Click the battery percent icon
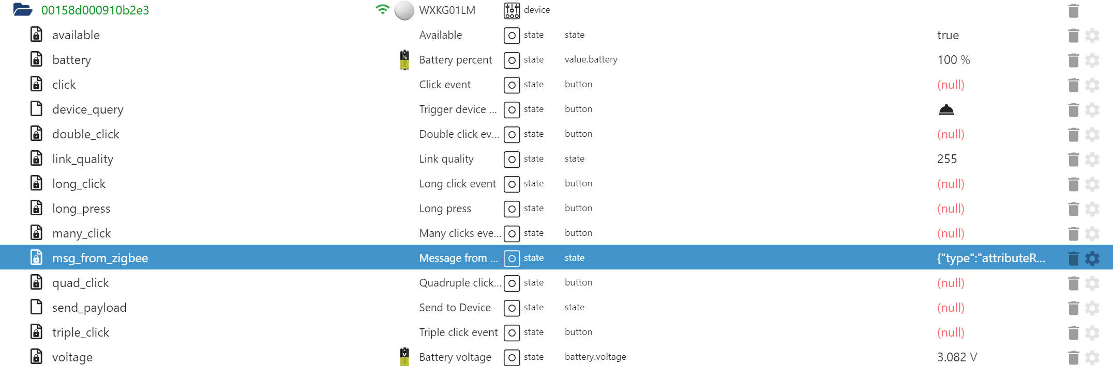This screenshot has width=1113, height=366. (x=404, y=60)
